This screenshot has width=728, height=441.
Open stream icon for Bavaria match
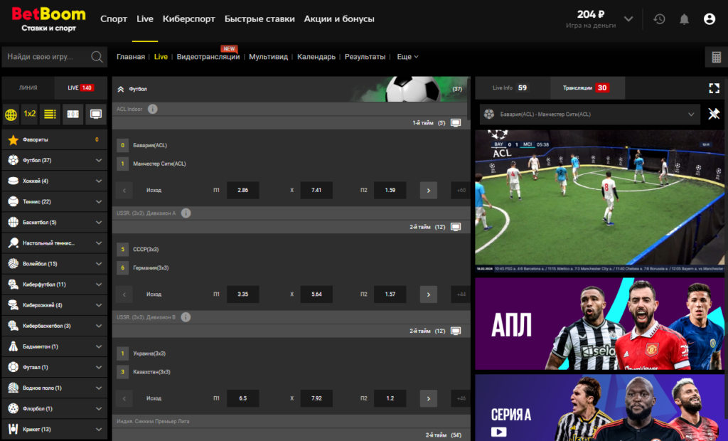click(x=456, y=122)
